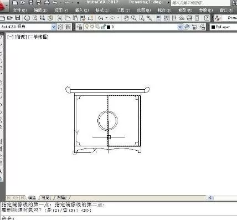Click Plot in the quick access toolbar
The width and height of the screenshot is (237, 220).
click(47, 3)
